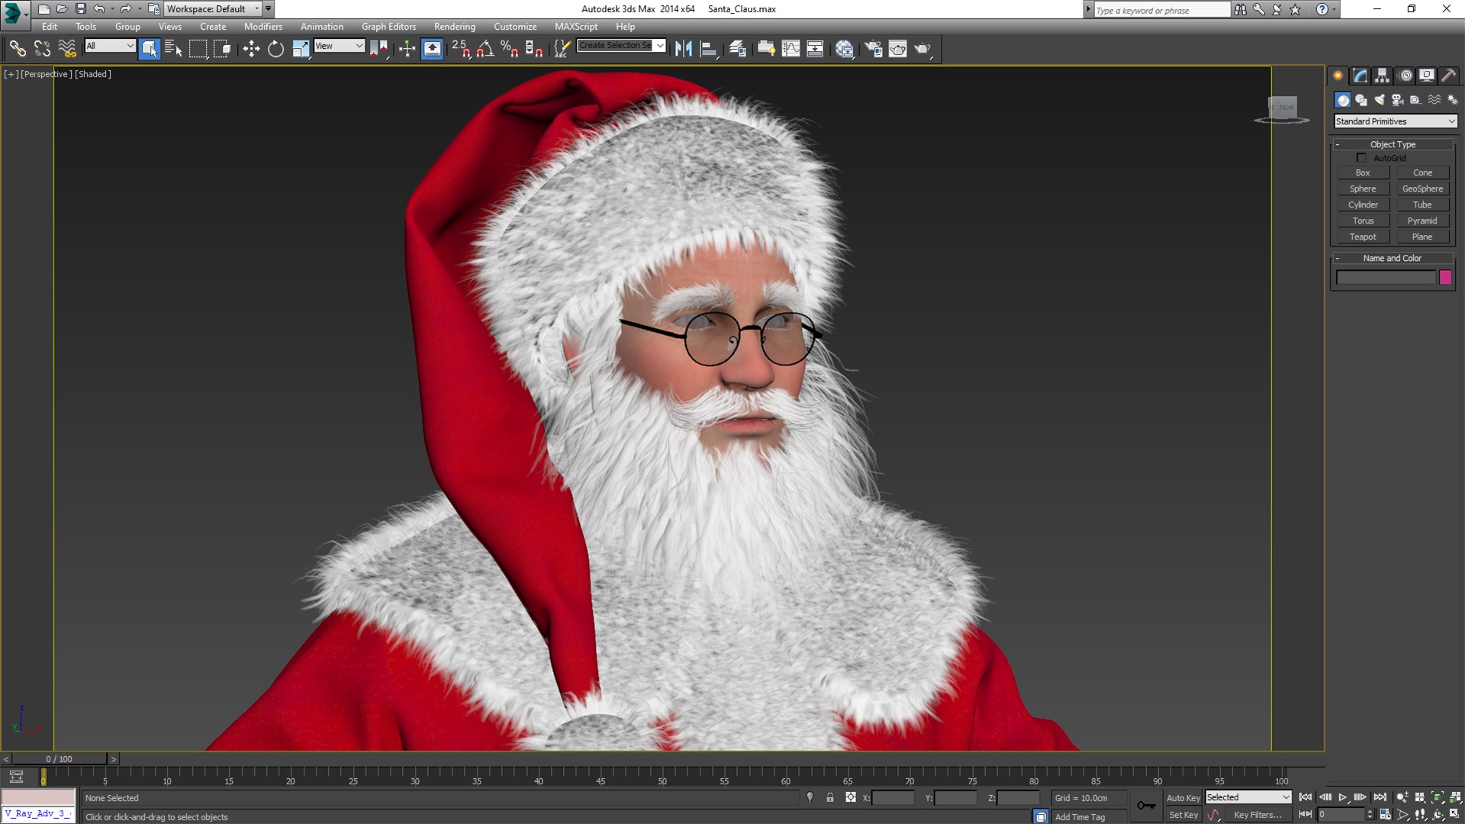Activate the Select Object tool
The width and height of the screenshot is (1465, 824).
click(x=150, y=49)
